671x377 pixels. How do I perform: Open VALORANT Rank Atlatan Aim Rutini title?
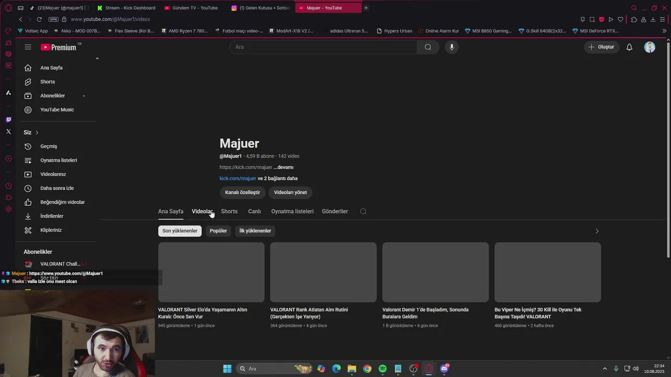[309, 313]
